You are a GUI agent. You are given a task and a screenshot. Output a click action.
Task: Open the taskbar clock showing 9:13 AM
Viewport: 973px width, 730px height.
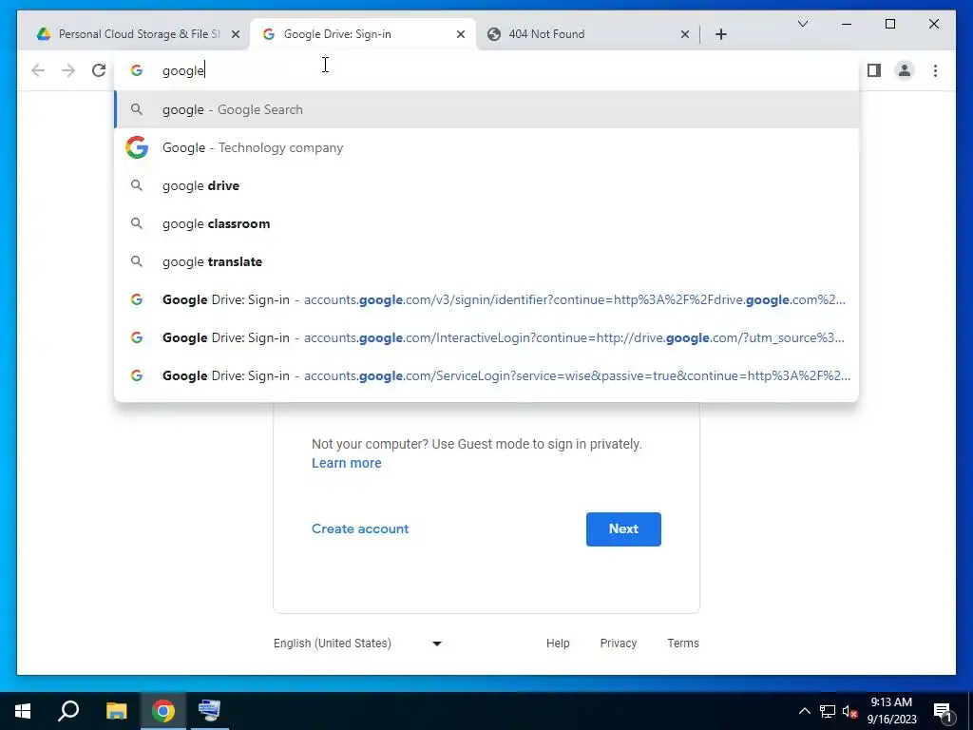[891, 711]
